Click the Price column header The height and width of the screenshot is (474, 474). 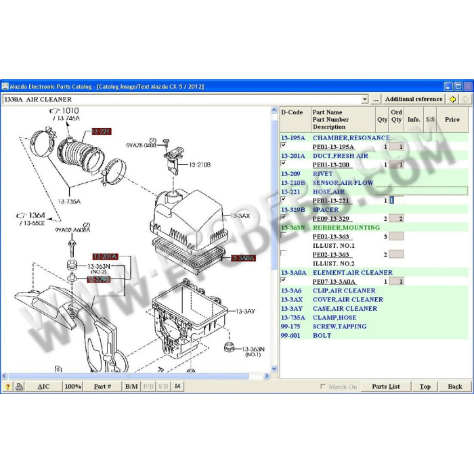(452, 119)
